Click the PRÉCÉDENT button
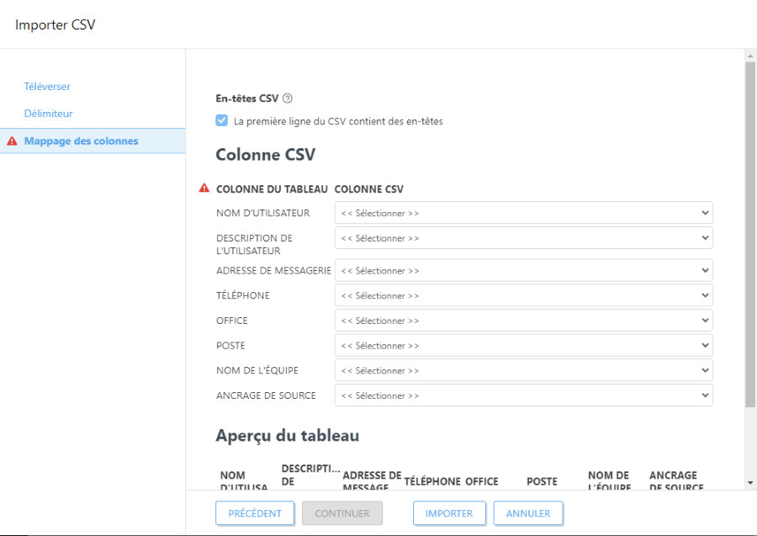 coord(254,512)
